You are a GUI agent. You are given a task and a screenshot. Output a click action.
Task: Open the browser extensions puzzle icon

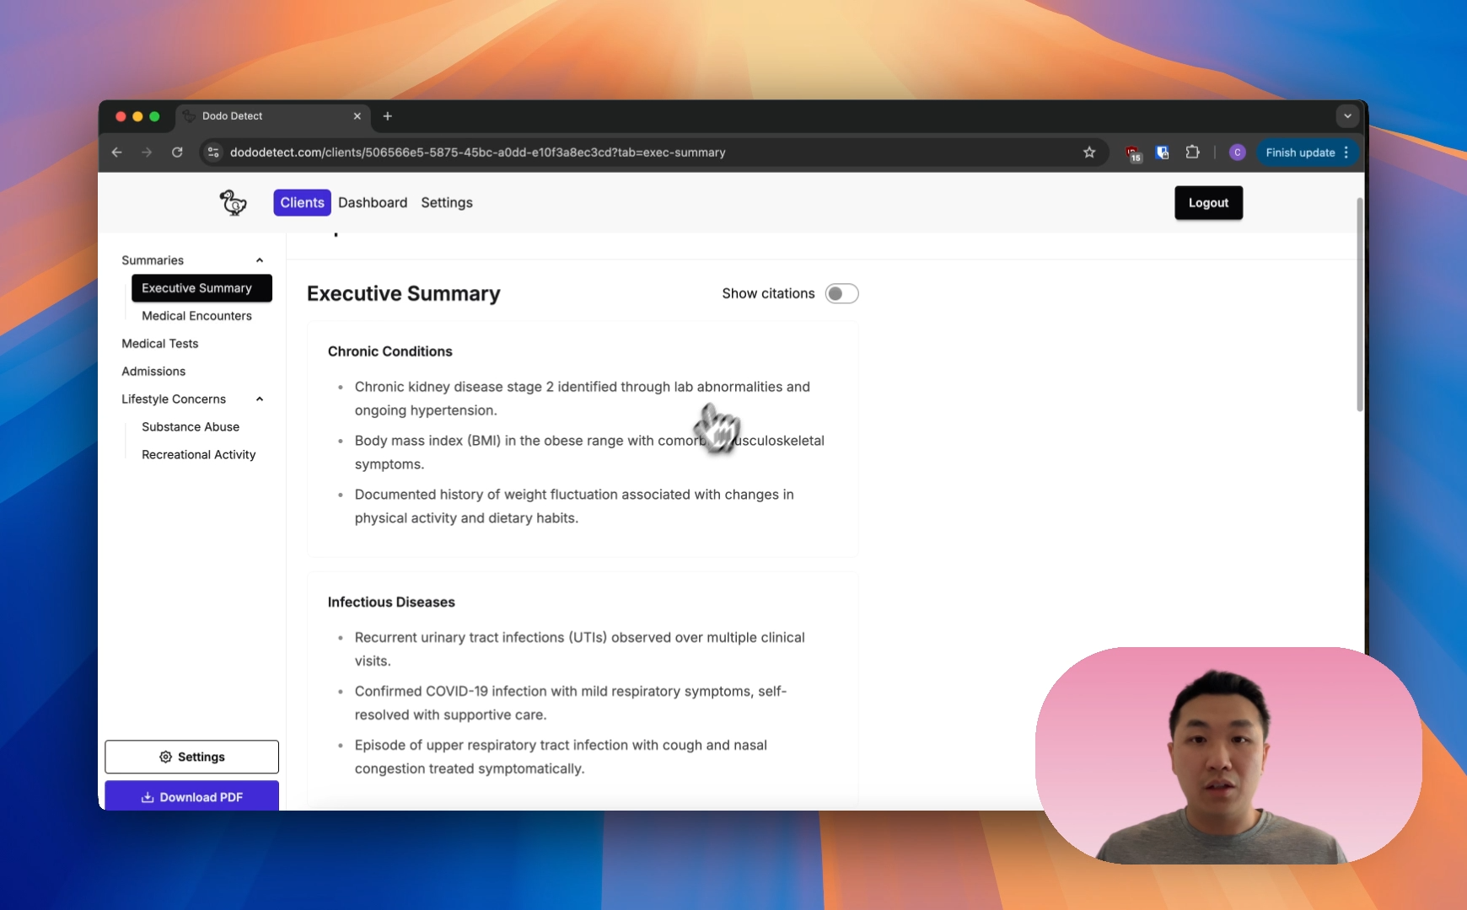coord(1192,153)
